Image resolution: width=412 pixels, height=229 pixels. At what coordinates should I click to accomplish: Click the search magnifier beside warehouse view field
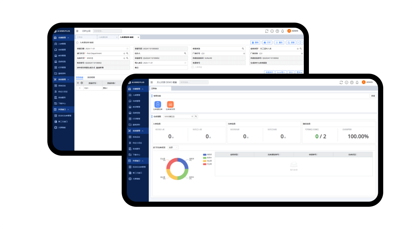(x=196, y=116)
